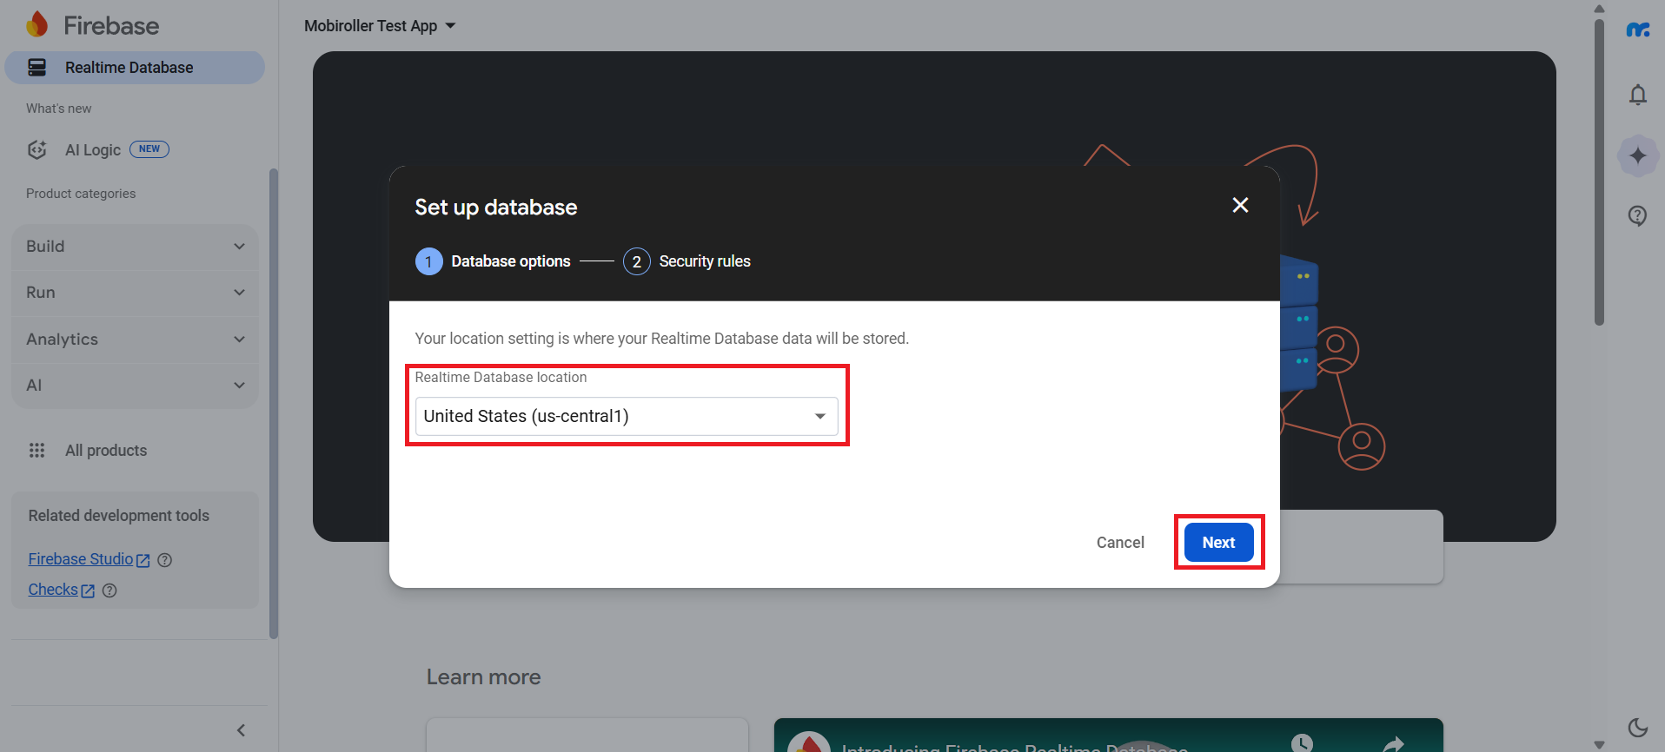The width and height of the screenshot is (1665, 752).
Task: Select the Security rules step
Action: (x=687, y=261)
